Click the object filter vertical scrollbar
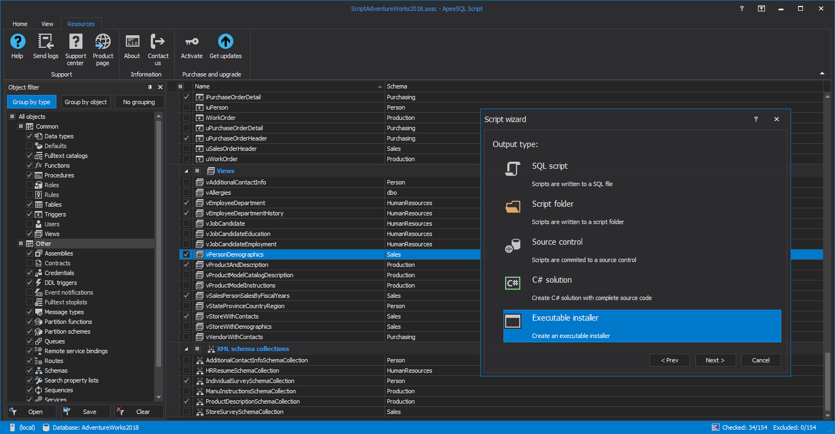This screenshot has height=434, width=835. tap(158, 244)
